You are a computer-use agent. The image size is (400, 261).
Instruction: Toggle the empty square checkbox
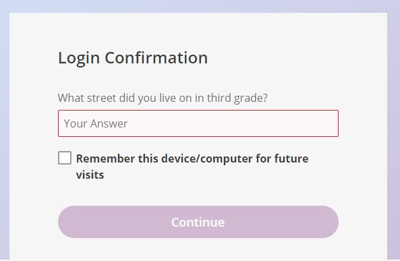[65, 158]
